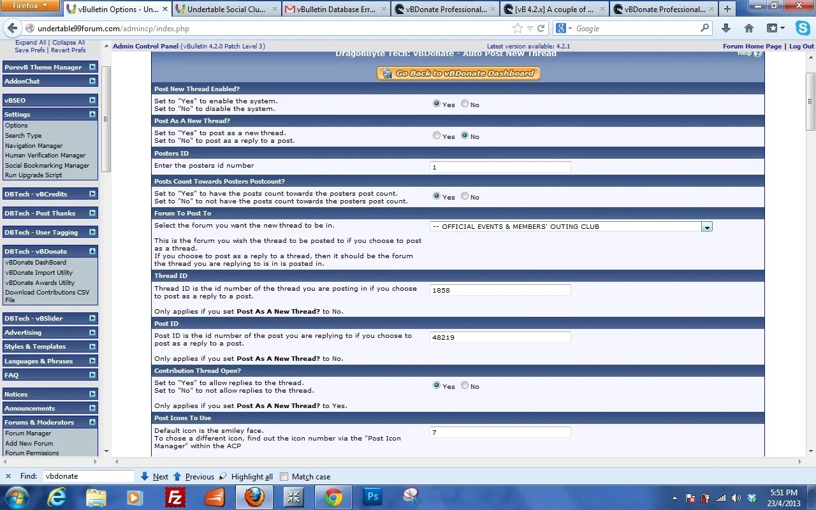Open Run Upgrade Script link
The height and width of the screenshot is (510, 816).
34,175
